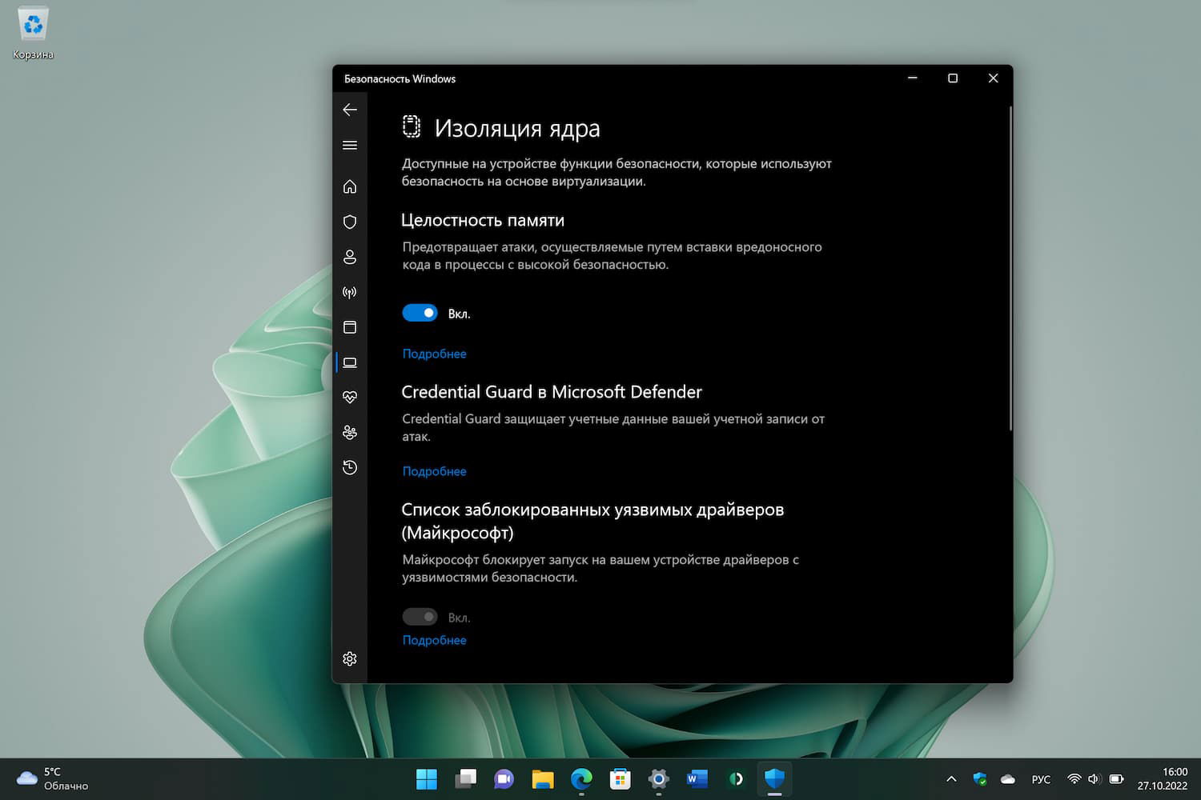The image size is (1201, 800).
Task: Go back using the arrow in Windows Security
Action: coord(350,110)
